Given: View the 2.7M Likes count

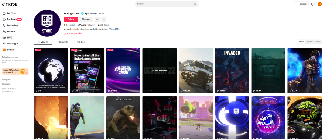Looking at the screenshot, I should pos(103,25).
